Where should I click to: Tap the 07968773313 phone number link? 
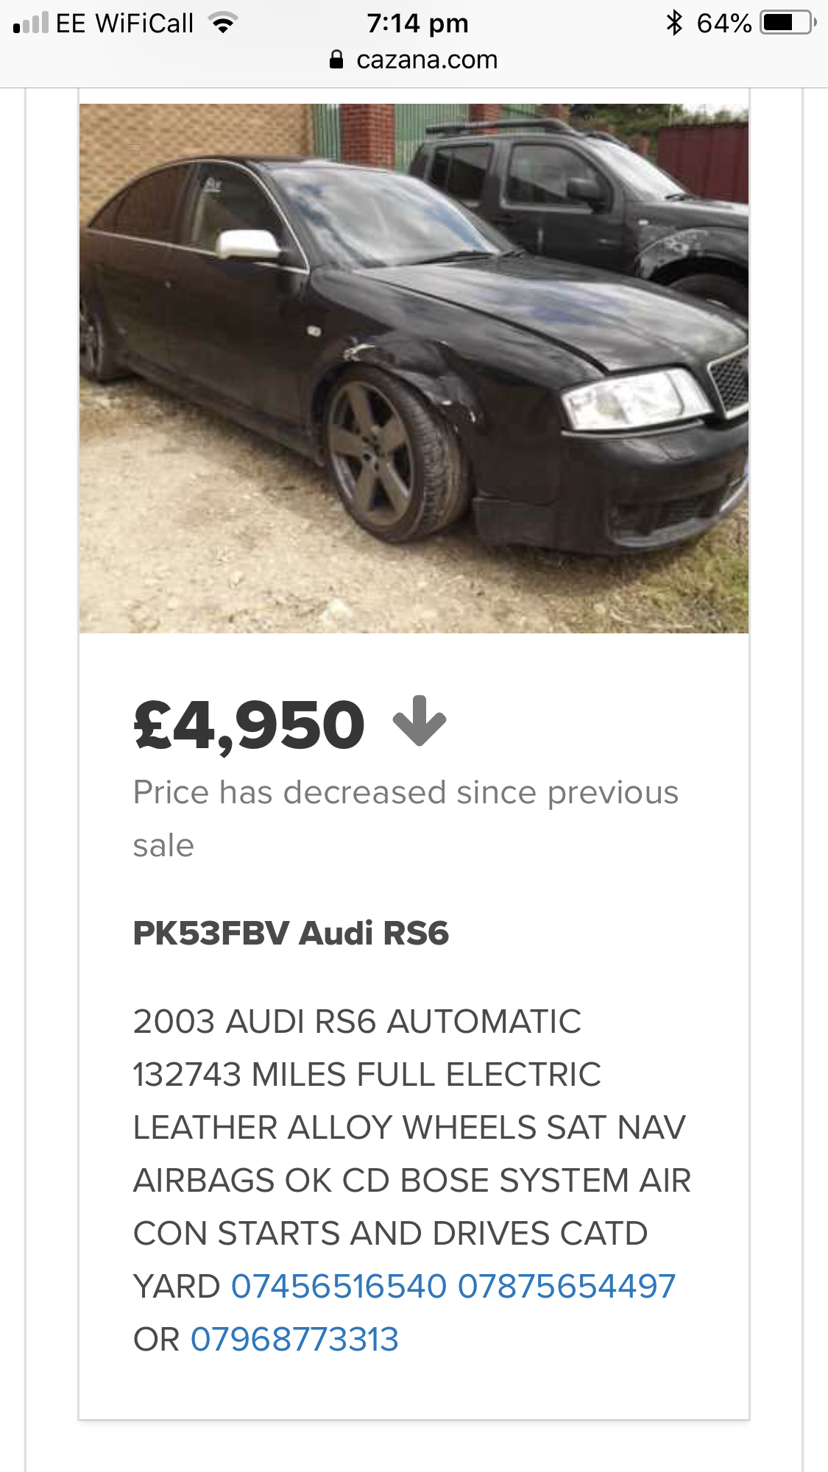coord(294,1339)
